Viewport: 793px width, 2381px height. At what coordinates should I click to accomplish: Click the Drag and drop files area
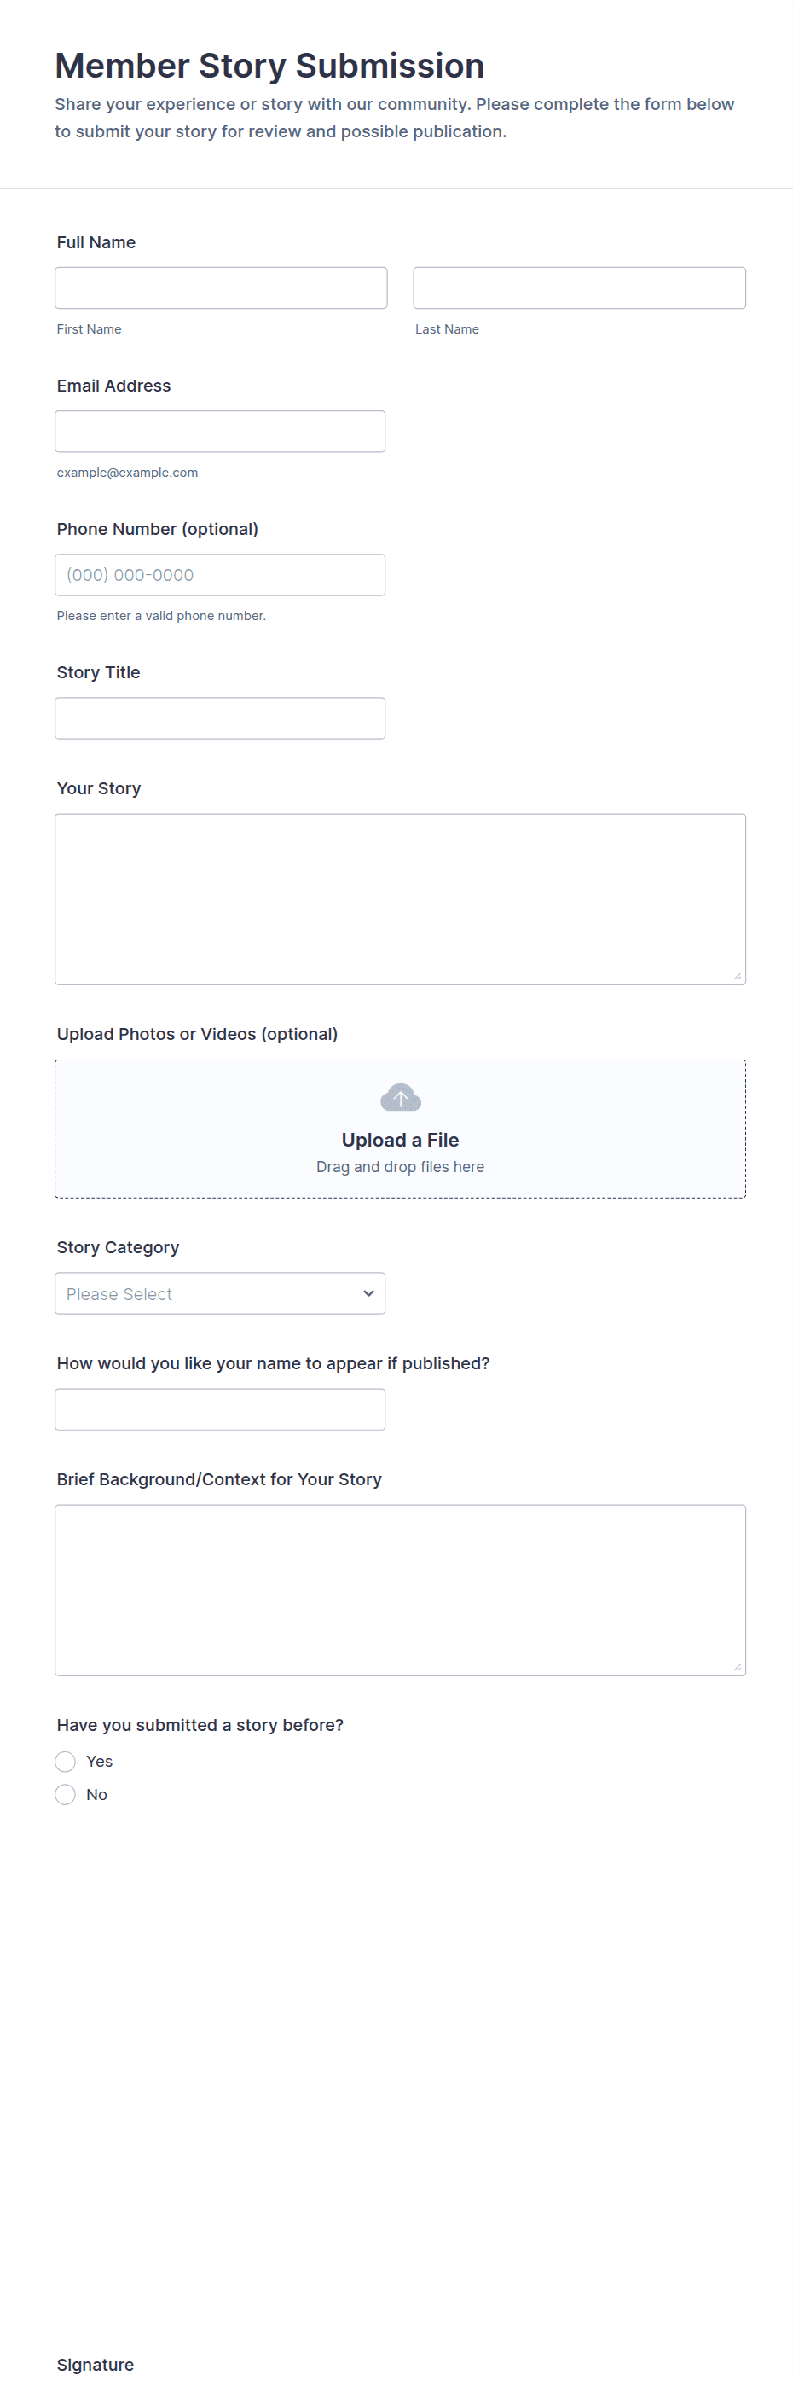pos(400,1167)
